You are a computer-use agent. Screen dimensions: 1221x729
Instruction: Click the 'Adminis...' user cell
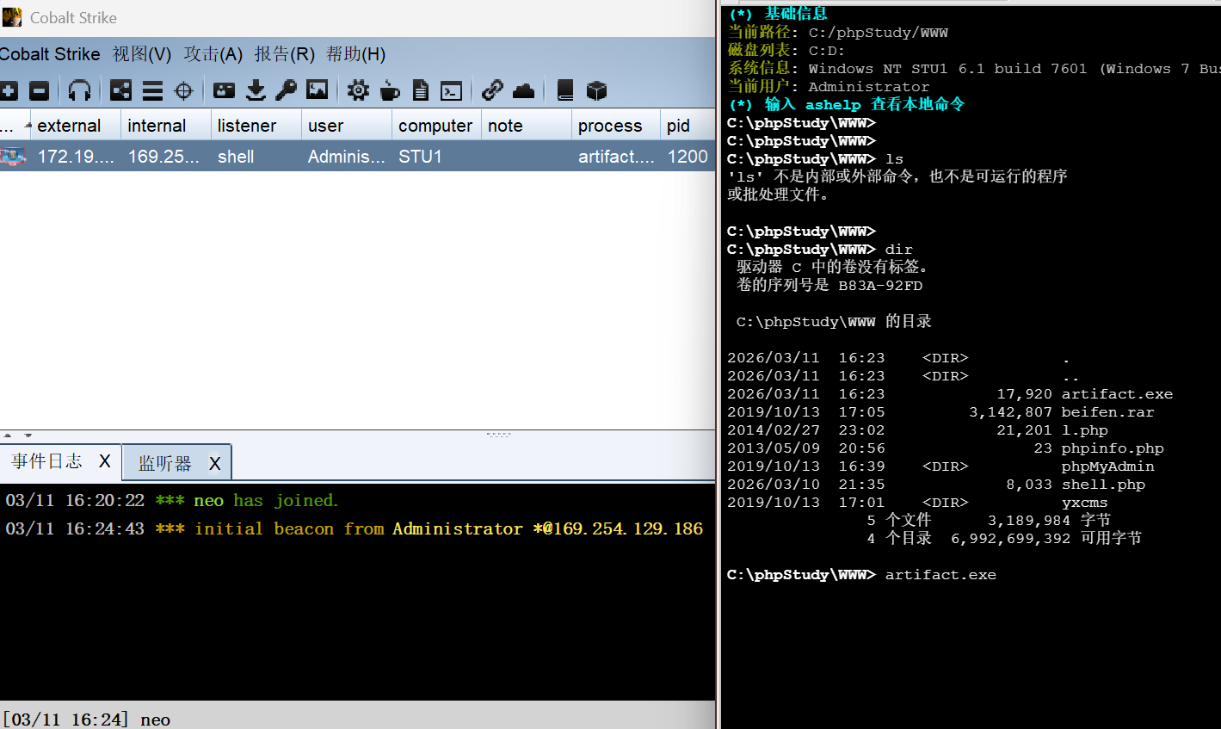pyautogui.click(x=347, y=157)
